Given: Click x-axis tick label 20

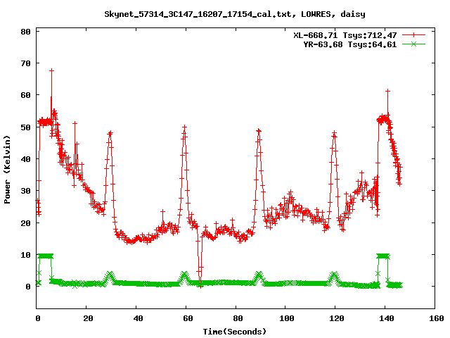Looking at the screenshot, I should click(x=88, y=318).
